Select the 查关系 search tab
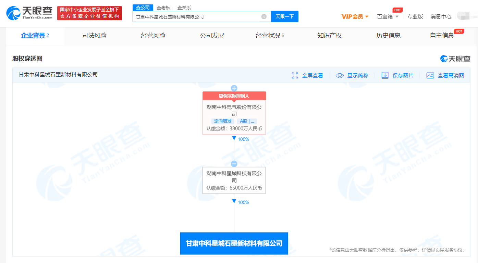Image resolution: width=478 pixels, height=263 pixels. click(184, 8)
